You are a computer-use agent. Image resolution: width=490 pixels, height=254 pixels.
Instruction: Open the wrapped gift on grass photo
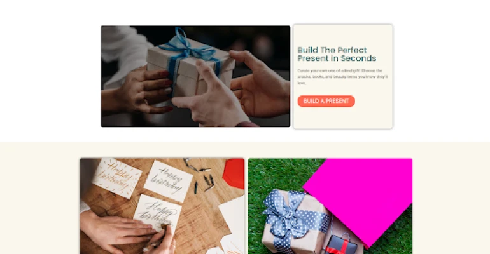point(330,206)
